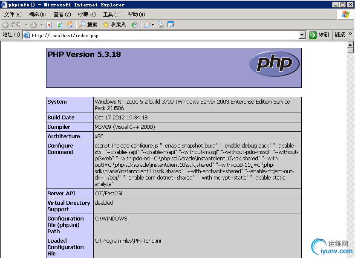
Task: Click the 'PHP Version 5.3.18' heading
Action: 84,54
